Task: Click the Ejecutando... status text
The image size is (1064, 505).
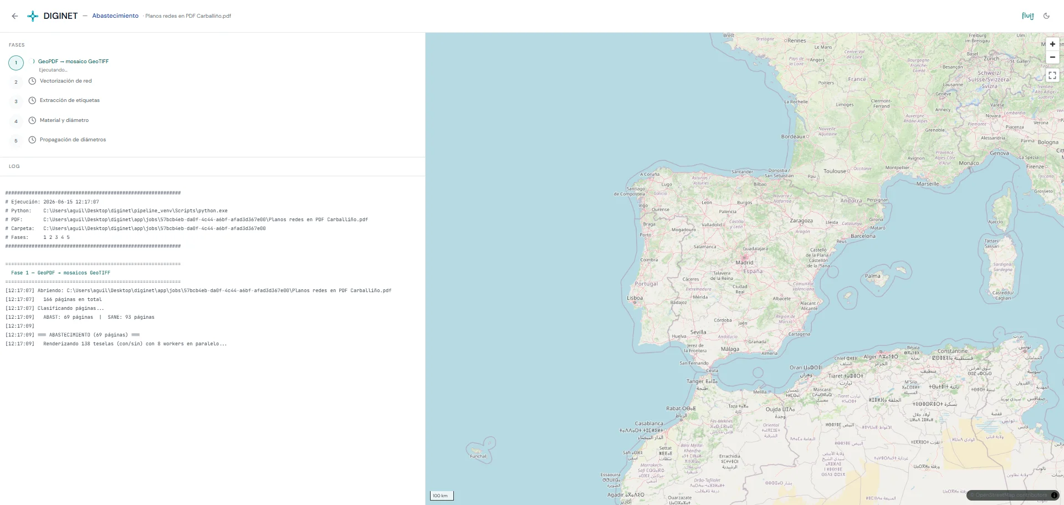Action: pos(53,70)
